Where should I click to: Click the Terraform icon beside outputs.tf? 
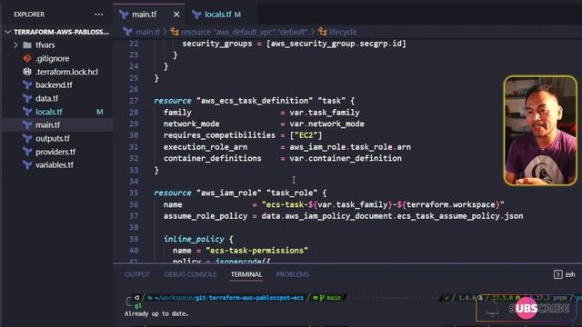(x=27, y=139)
